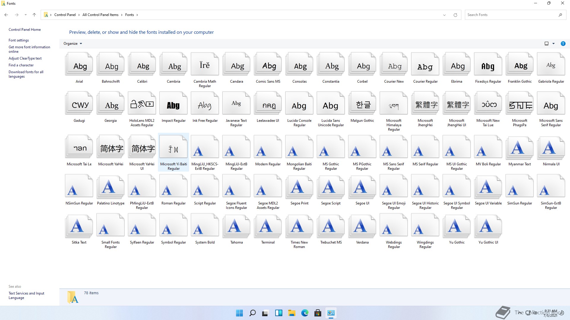
Task: Click the Fonts breadcrumb item
Action: (x=129, y=15)
